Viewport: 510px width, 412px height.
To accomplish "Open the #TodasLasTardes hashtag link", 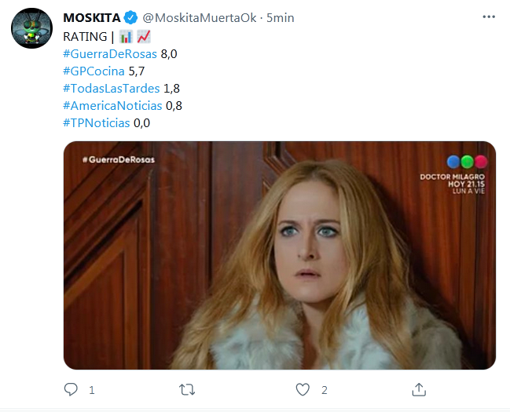I will [112, 89].
